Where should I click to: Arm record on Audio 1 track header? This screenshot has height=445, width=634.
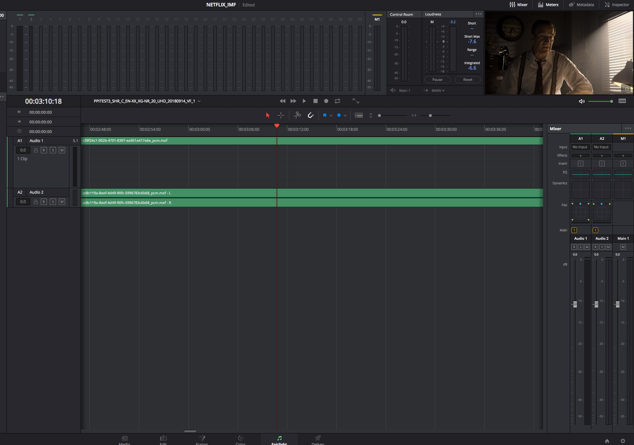click(x=44, y=150)
